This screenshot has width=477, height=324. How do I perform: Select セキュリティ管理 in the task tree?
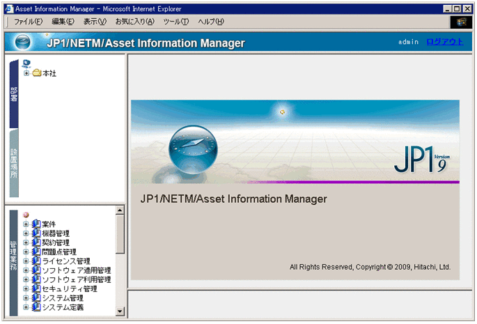pyautogui.click(x=70, y=288)
